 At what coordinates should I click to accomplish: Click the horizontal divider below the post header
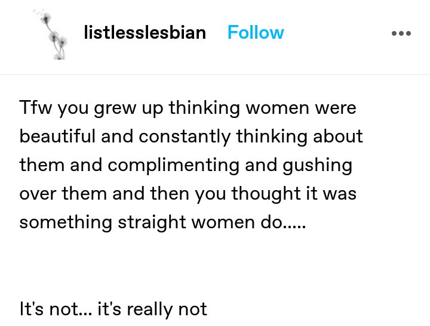[215, 74]
